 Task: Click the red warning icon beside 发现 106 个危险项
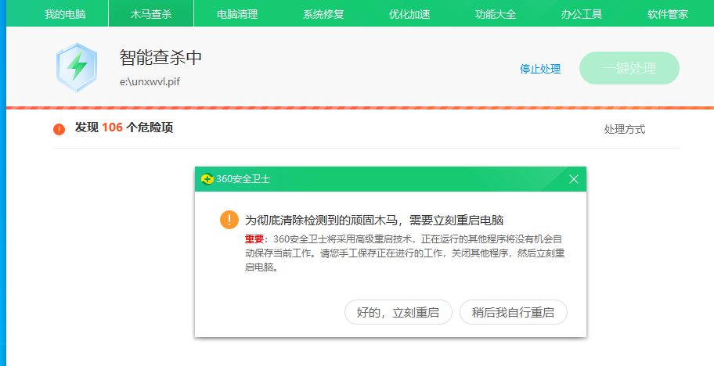tap(59, 129)
